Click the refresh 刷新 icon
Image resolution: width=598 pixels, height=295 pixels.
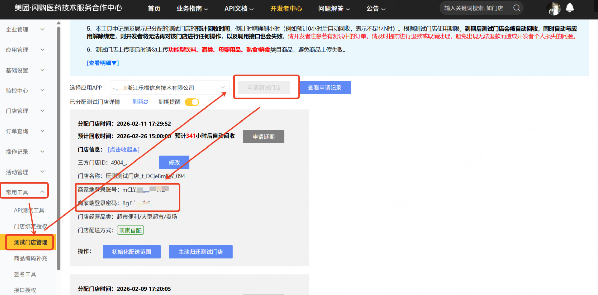click(146, 102)
